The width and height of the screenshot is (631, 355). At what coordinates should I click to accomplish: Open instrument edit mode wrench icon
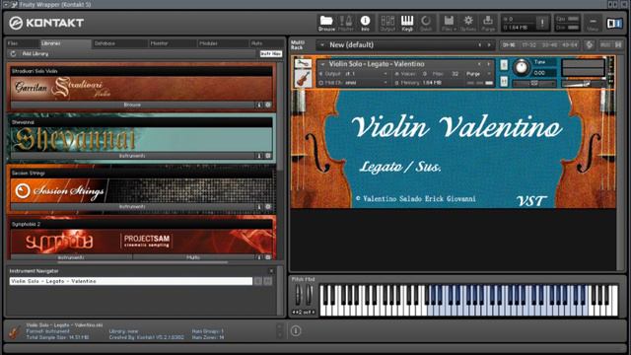click(x=303, y=63)
